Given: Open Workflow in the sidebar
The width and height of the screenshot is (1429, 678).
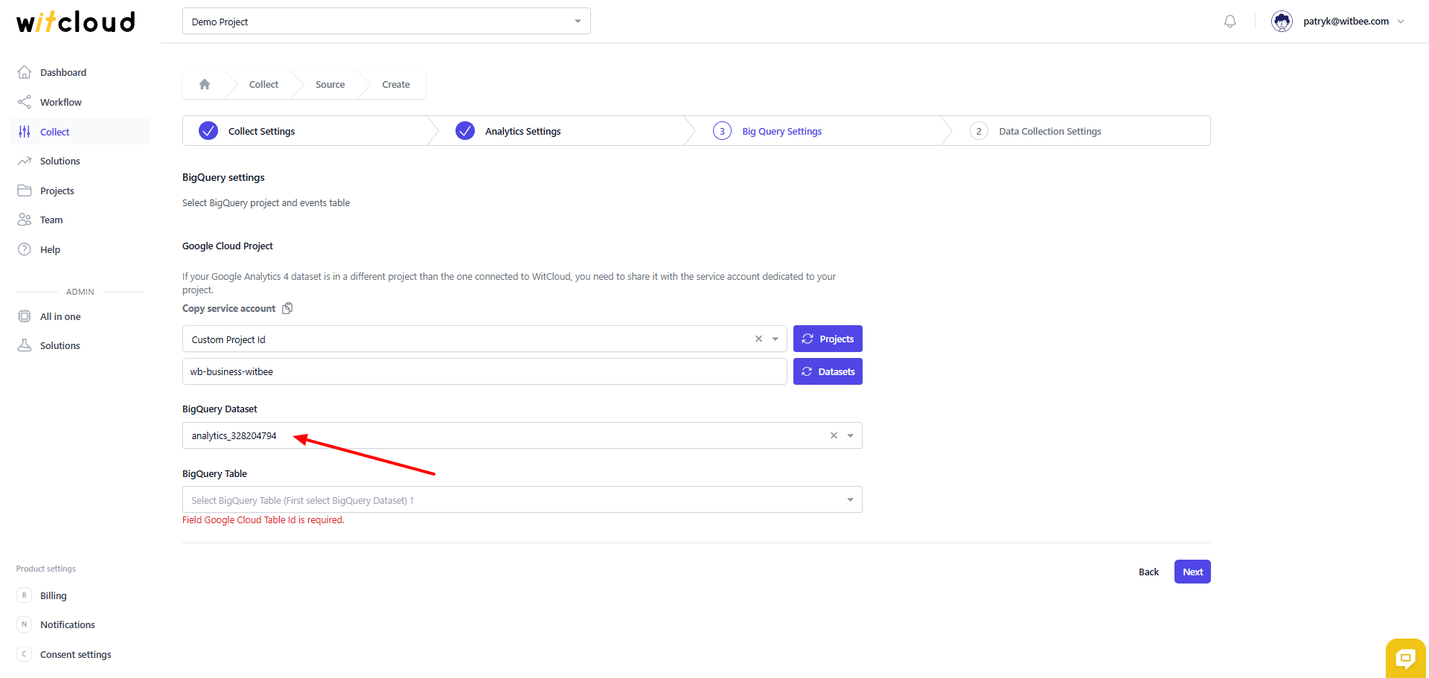Looking at the screenshot, I should click(x=61, y=102).
